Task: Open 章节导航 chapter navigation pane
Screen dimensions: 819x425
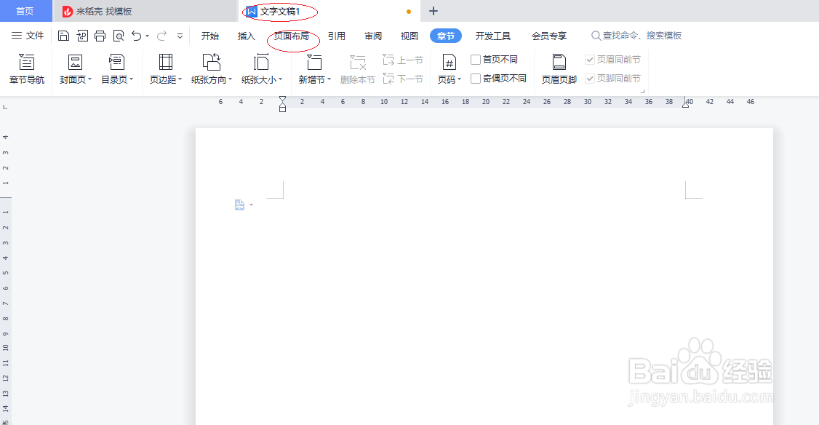Action: click(x=27, y=68)
